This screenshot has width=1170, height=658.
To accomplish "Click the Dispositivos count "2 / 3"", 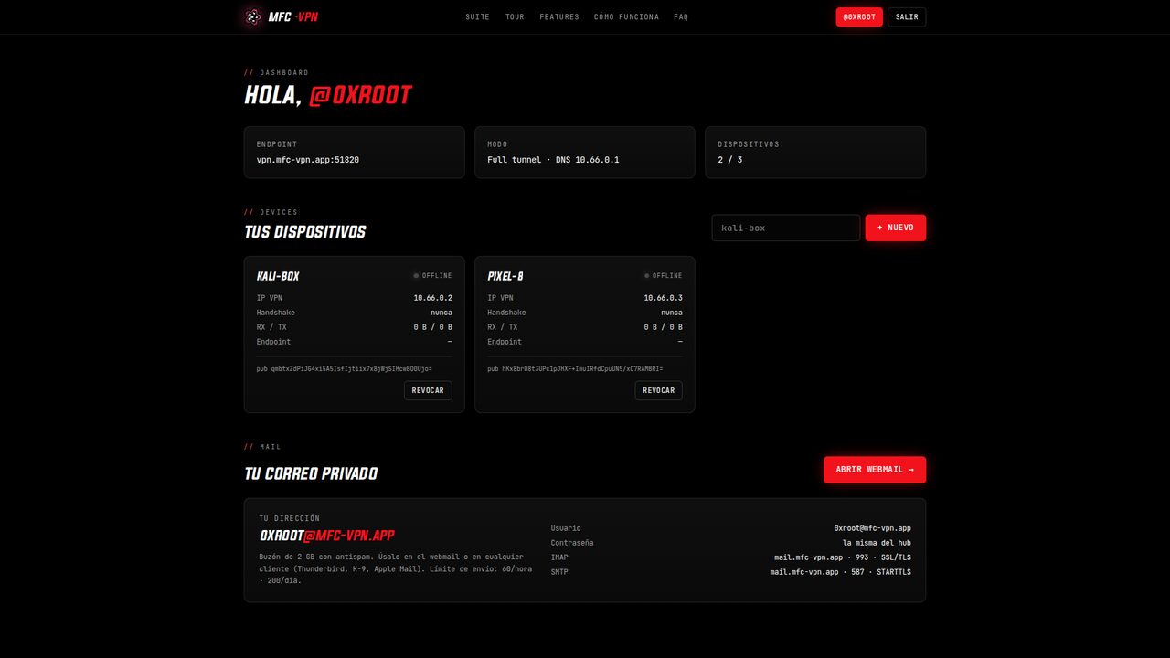I will click(730, 160).
